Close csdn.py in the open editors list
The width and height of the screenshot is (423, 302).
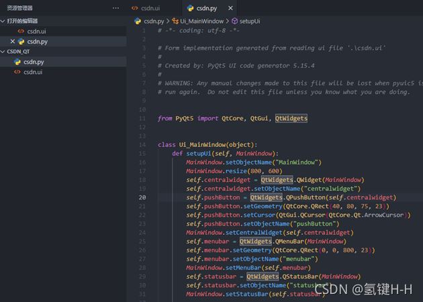point(12,42)
